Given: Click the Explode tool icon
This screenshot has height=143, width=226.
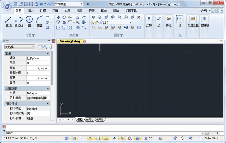Looking at the screenshot, I should tap(78, 23).
